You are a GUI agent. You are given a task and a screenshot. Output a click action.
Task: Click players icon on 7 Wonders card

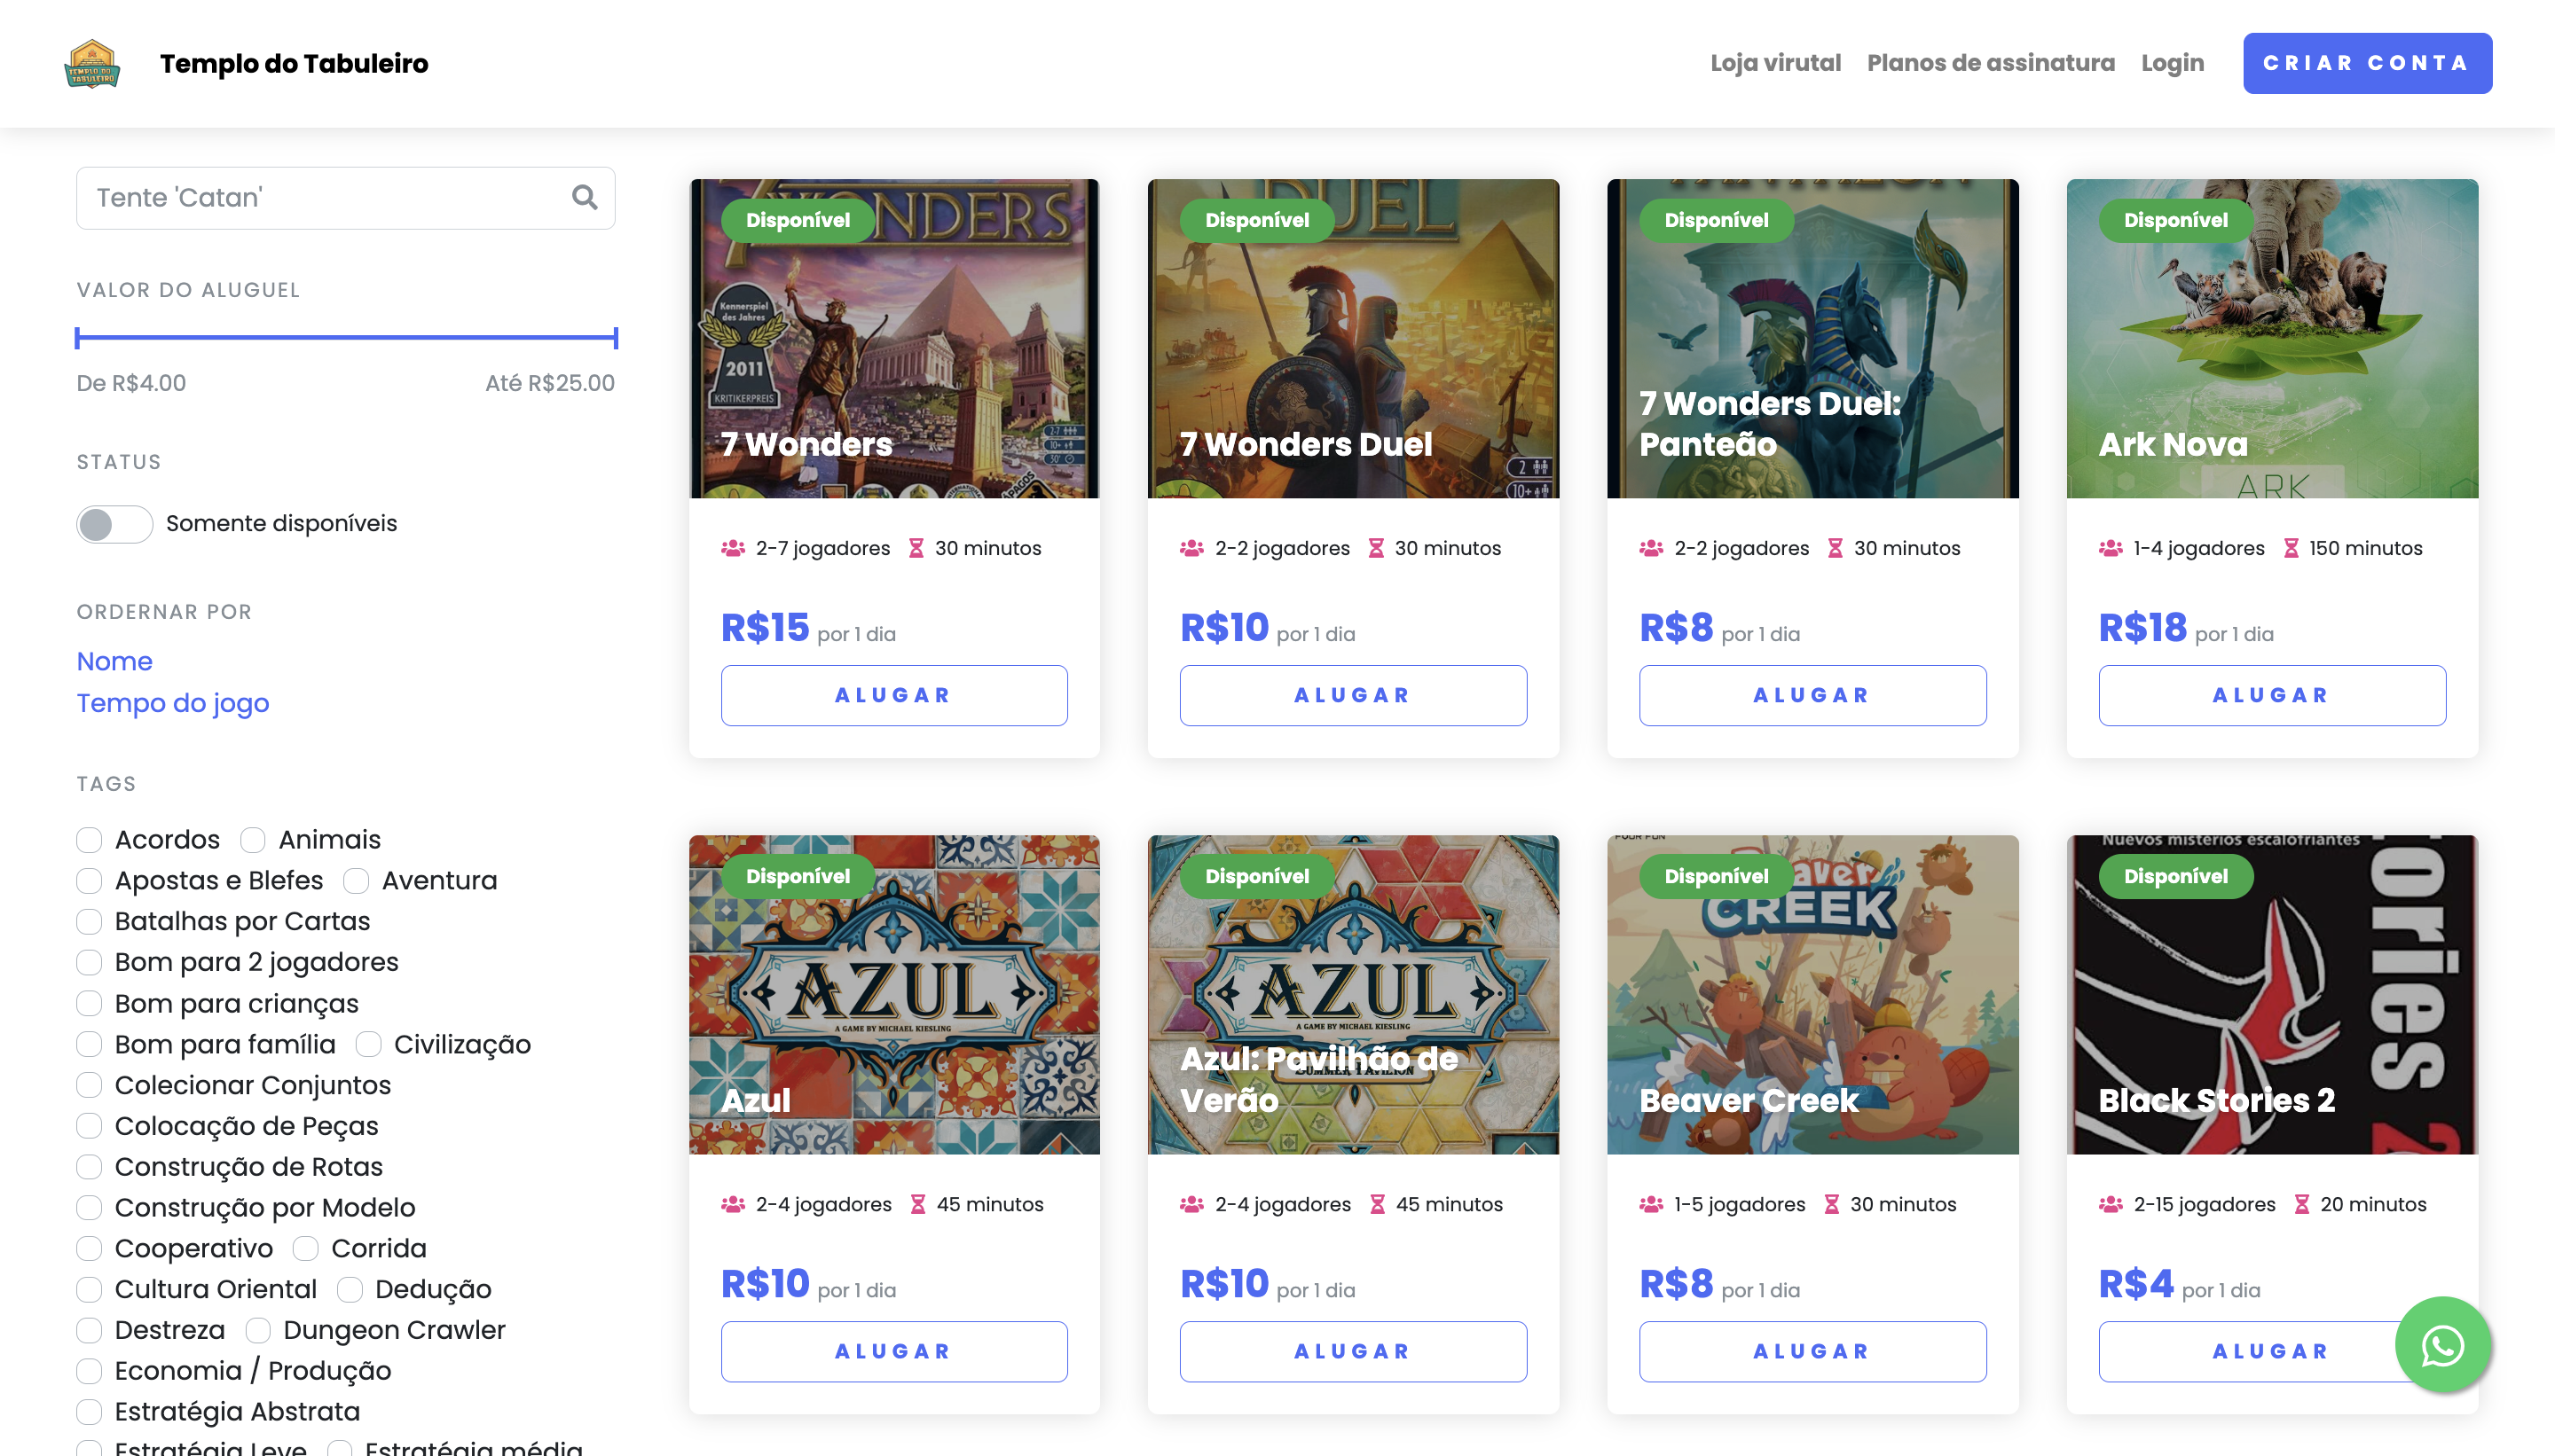coord(734,548)
